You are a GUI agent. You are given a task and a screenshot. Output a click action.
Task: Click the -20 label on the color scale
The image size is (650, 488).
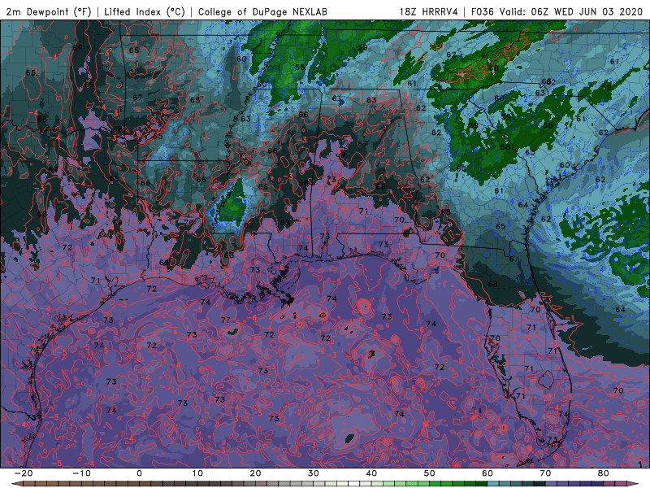(x=24, y=473)
